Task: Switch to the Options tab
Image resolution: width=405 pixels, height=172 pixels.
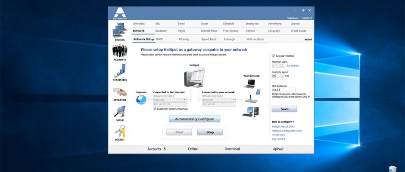Action: point(250,31)
